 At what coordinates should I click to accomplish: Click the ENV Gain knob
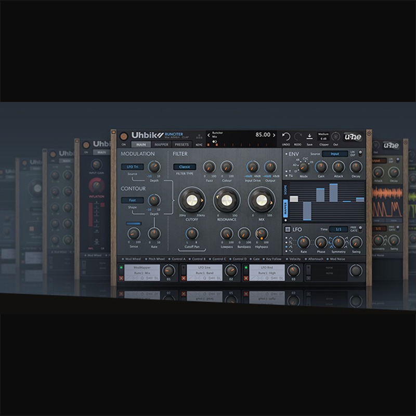click(x=321, y=167)
